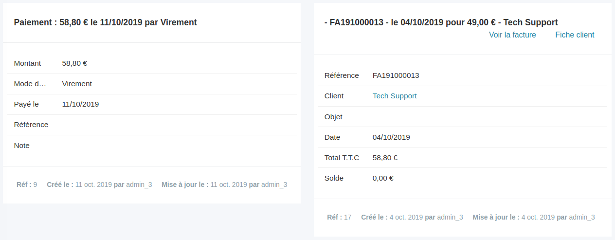Select the payment title heading
The image size is (615, 240).
[106, 22]
